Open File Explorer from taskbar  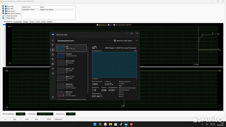(x=110, y=124)
